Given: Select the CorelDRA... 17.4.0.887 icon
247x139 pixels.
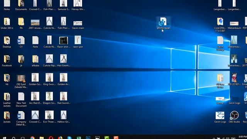Looking at the screenshot, I should (220, 25).
